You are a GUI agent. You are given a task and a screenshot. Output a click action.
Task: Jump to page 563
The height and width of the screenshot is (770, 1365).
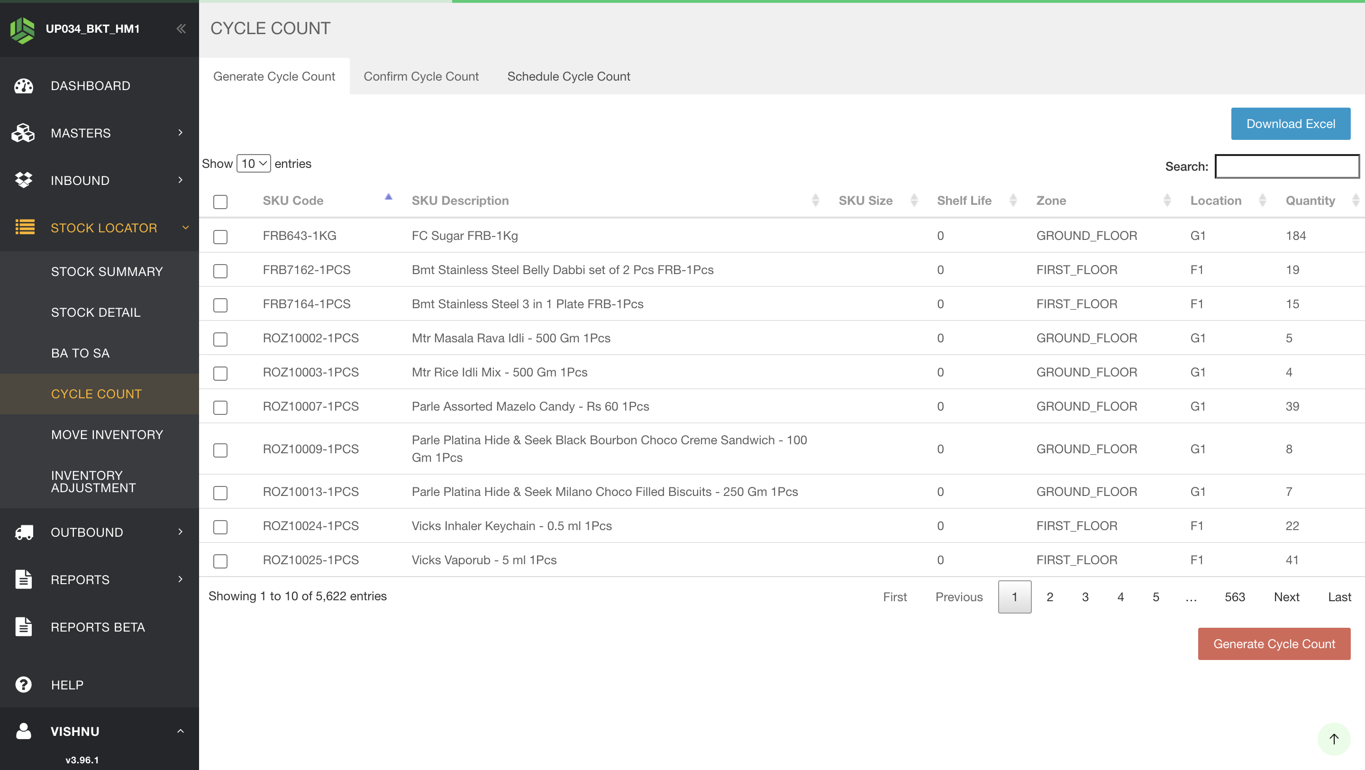pos(1234,597)
